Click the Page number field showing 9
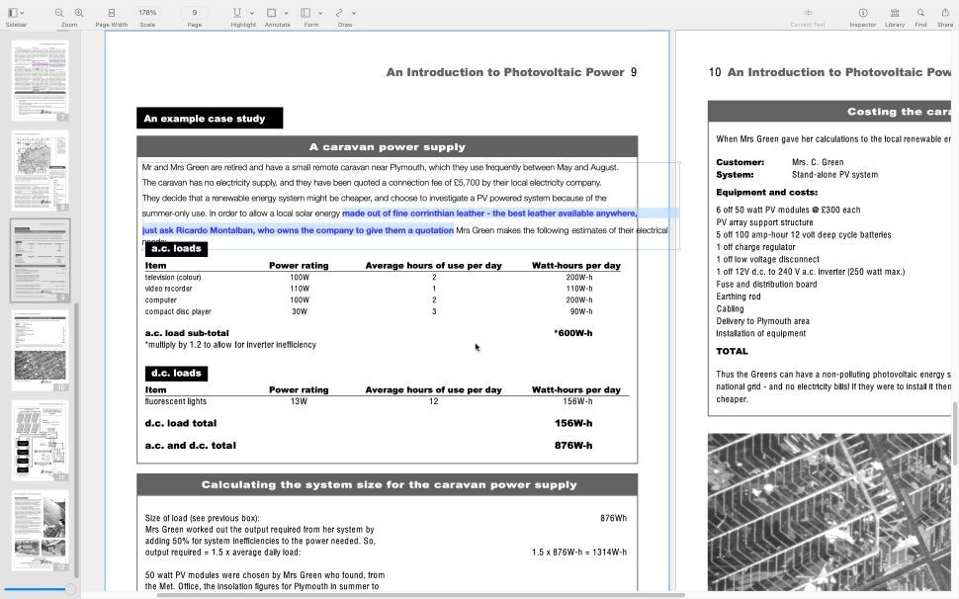The width and height of the screenshot is (959, 599). [x=194, y=11]
